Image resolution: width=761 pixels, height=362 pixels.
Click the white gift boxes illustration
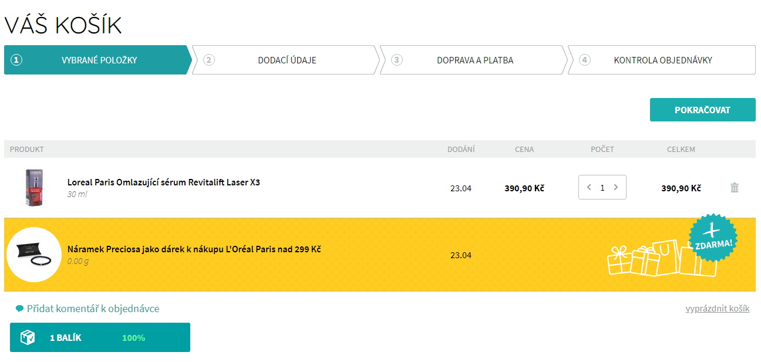(662, 258)
